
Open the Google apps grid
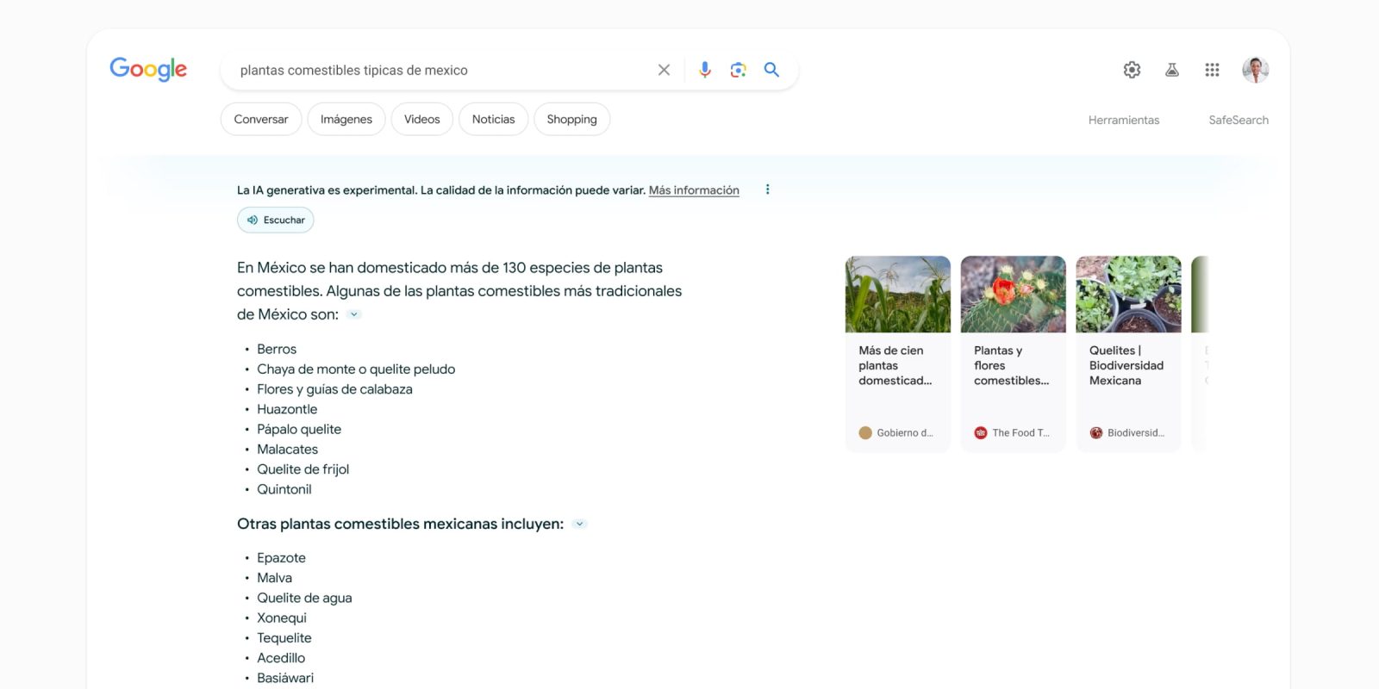(x=1212, y=70)
